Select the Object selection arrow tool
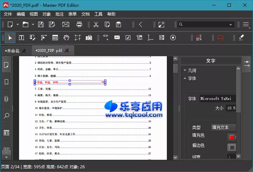The height and width of the screenshot is (172, 253). [10, 38]
